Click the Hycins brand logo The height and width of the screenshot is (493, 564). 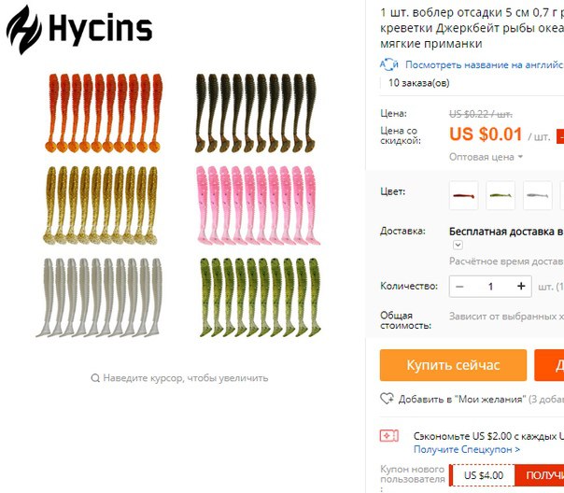(79, 30)
